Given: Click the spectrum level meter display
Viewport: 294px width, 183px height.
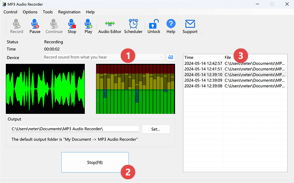Looking at the screenshot, I should click(135, 89).
